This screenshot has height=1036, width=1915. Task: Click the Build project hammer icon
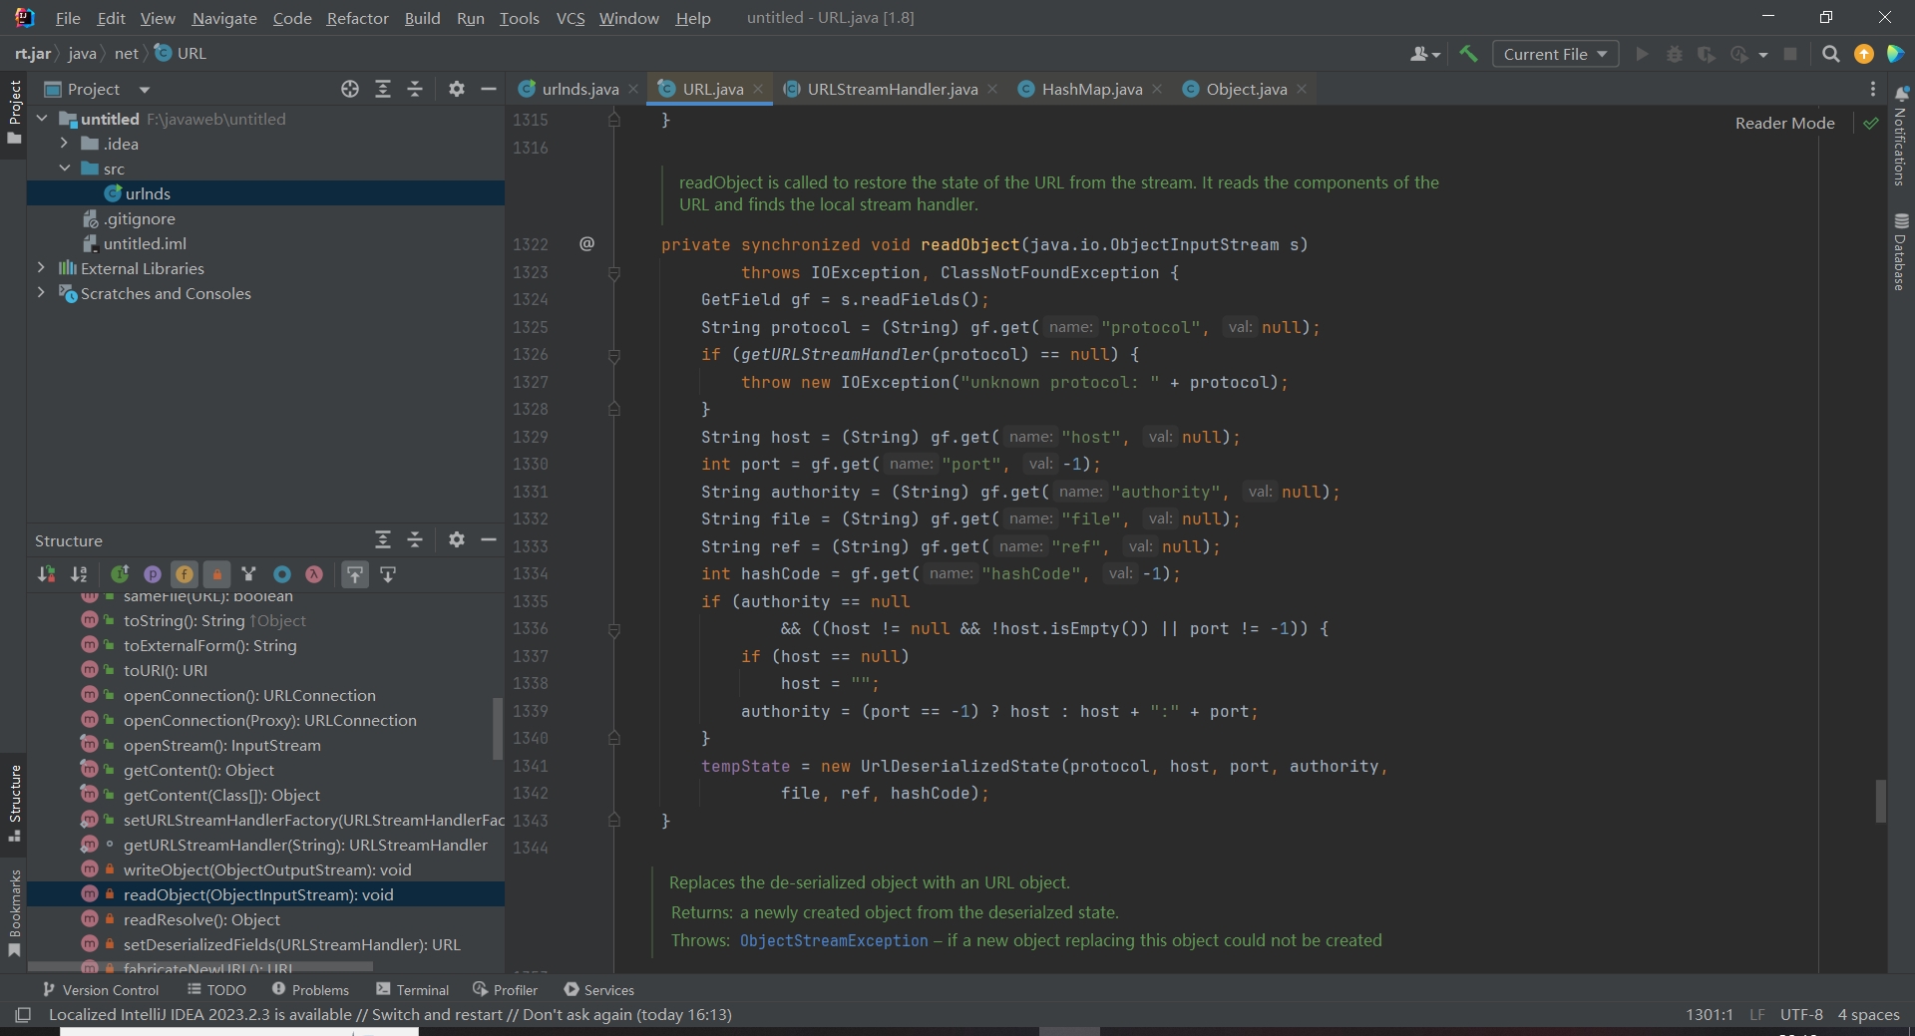pos(1468,54)
